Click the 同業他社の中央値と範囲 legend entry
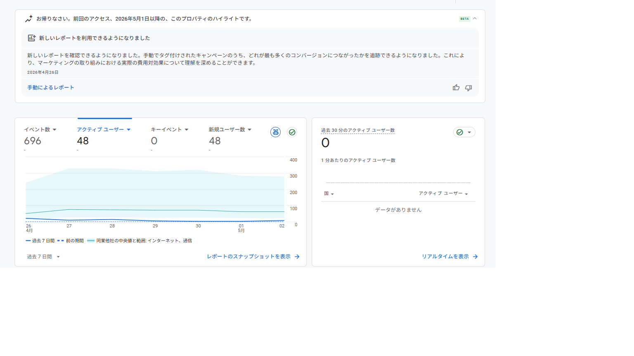Screen dimensions: 634x356 pos(140,241)
